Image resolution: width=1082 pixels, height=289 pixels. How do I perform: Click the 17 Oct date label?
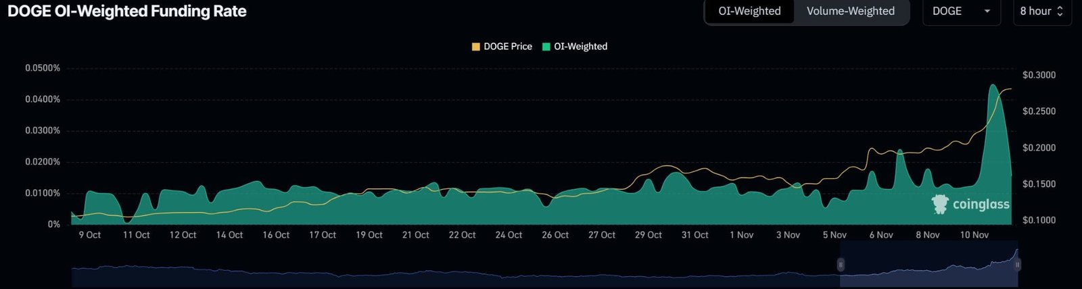pos(323,235)
